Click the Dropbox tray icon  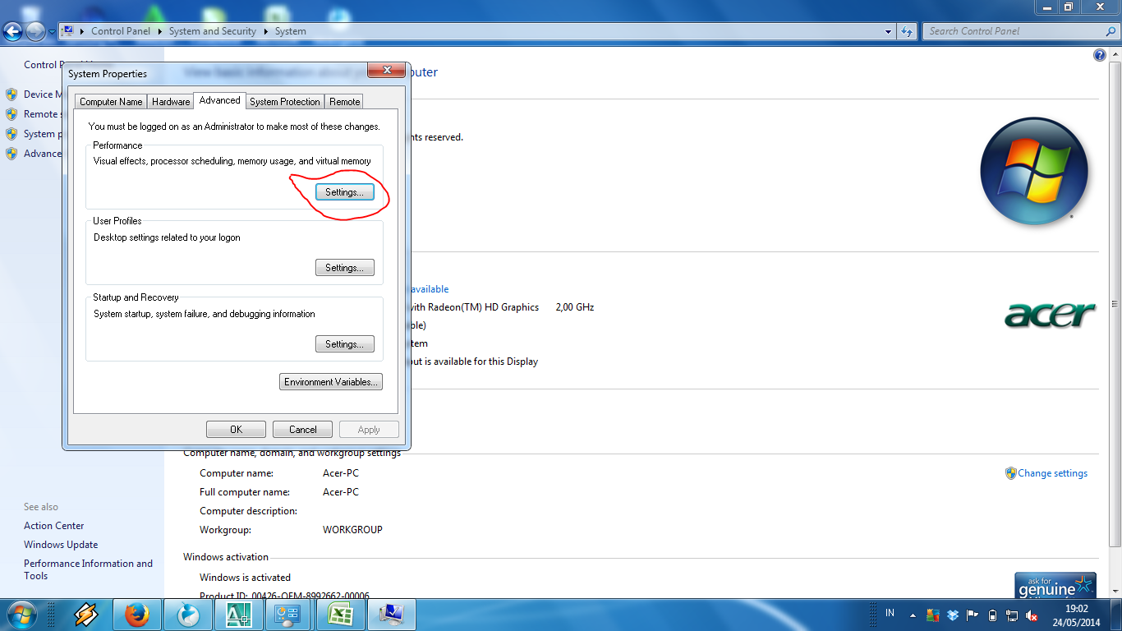click(953, 615)
